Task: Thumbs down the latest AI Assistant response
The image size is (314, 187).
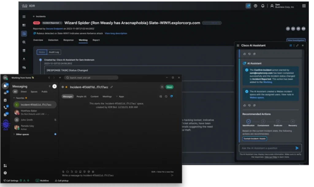Action: (x=249, y=105)
